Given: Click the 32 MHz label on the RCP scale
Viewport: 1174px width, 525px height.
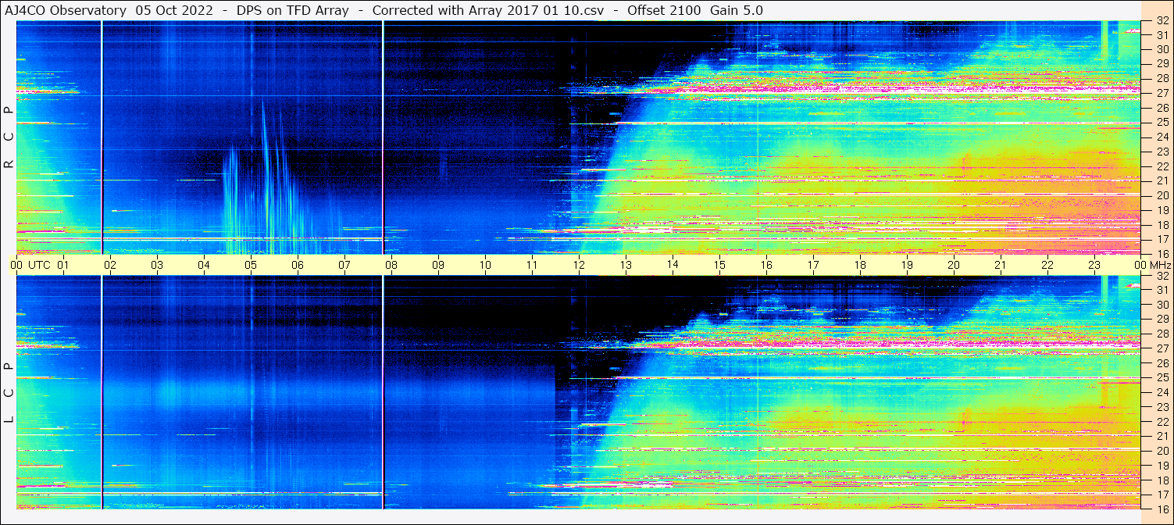Looking at the screenshot, I should (x=1161, y=21).
